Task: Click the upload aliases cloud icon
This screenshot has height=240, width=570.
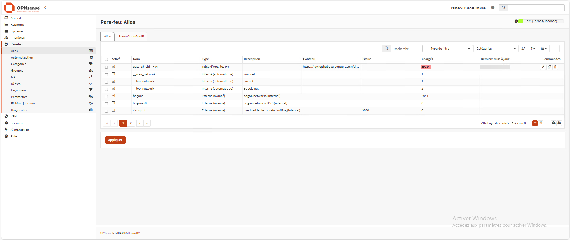Action: pyautogui.click(x=559, y=123)
